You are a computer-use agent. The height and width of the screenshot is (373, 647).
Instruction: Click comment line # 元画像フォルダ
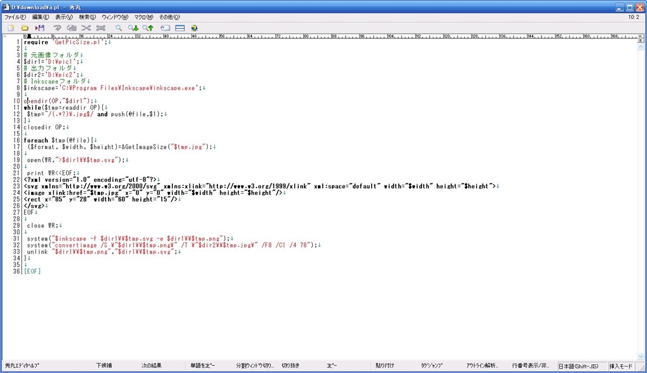[x=52, y=55]
